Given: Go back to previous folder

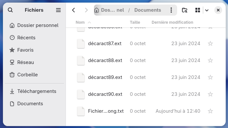Looking at the screenshot, I should point(74,10).
